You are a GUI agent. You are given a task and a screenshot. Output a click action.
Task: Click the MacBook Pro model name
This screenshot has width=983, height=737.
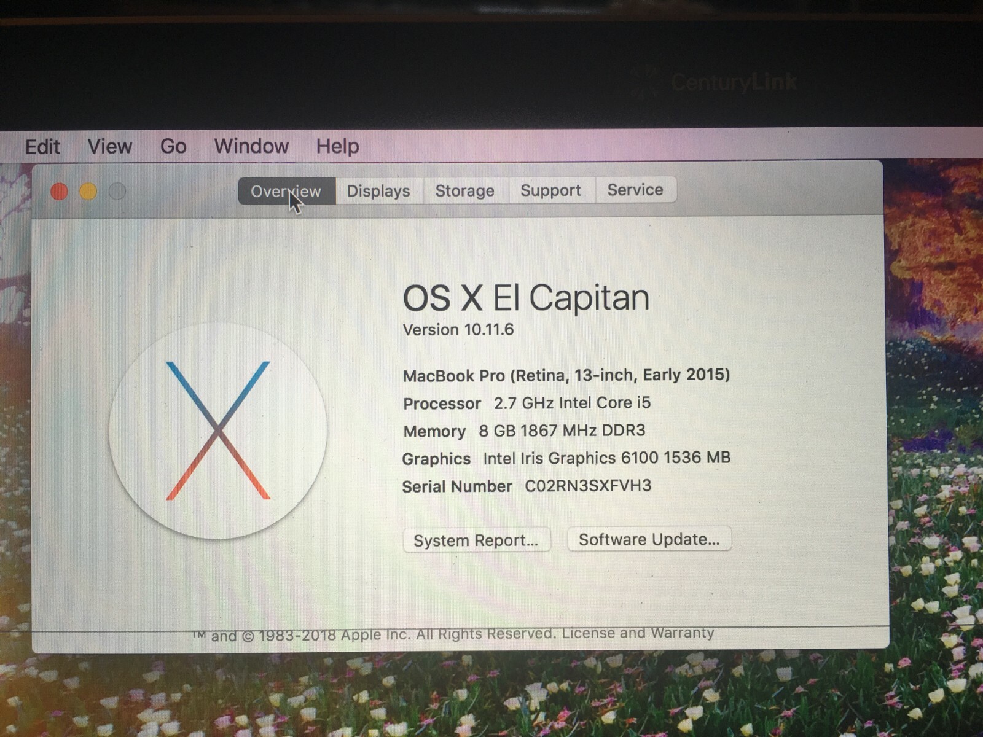566,375
